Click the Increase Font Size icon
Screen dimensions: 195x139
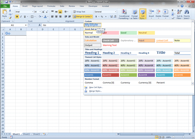[43, 12]
